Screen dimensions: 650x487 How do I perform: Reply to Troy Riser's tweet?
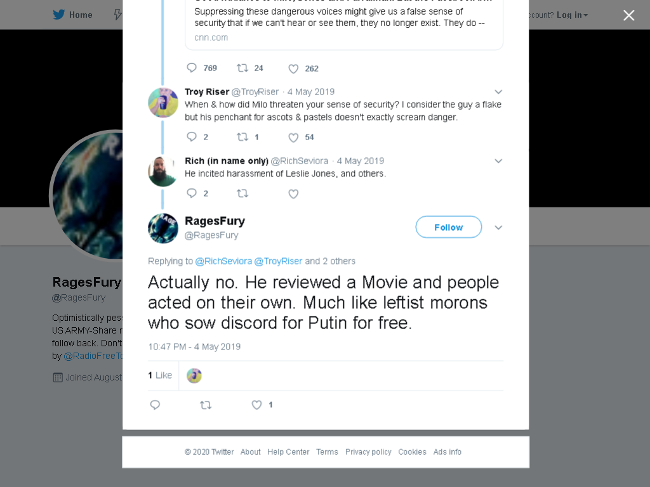pyautogui.click(x=192, y=137)
